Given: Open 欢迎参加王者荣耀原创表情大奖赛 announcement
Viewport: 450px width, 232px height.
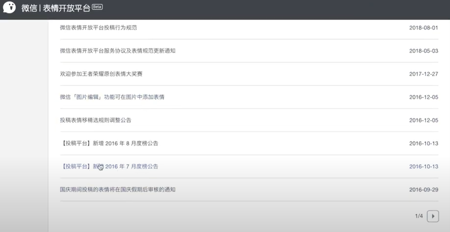Looking at the screenshot, I should coord(101,74).
